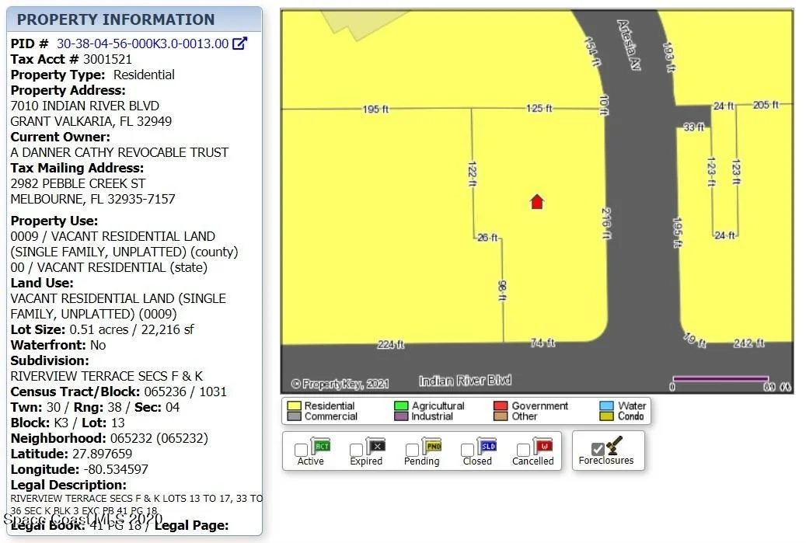Click the 195 ft label left of 125 ft

375,110
